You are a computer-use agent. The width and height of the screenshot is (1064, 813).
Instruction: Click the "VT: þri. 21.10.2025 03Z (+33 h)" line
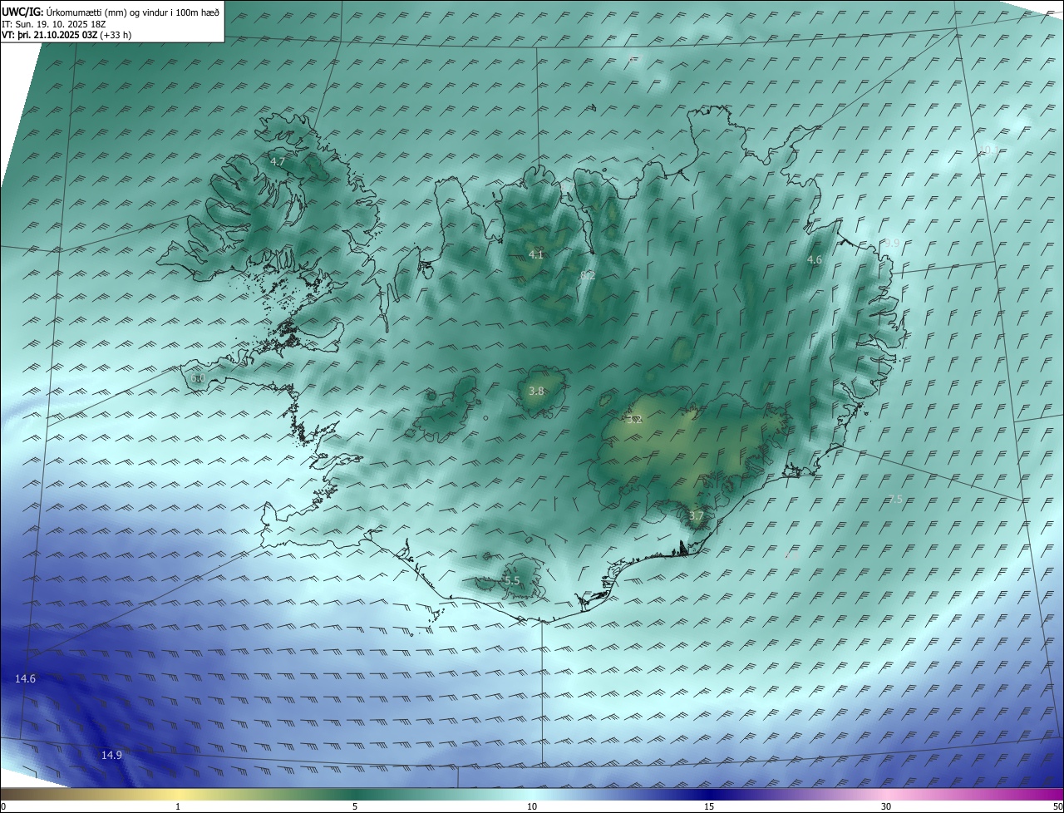coord(66,35)
